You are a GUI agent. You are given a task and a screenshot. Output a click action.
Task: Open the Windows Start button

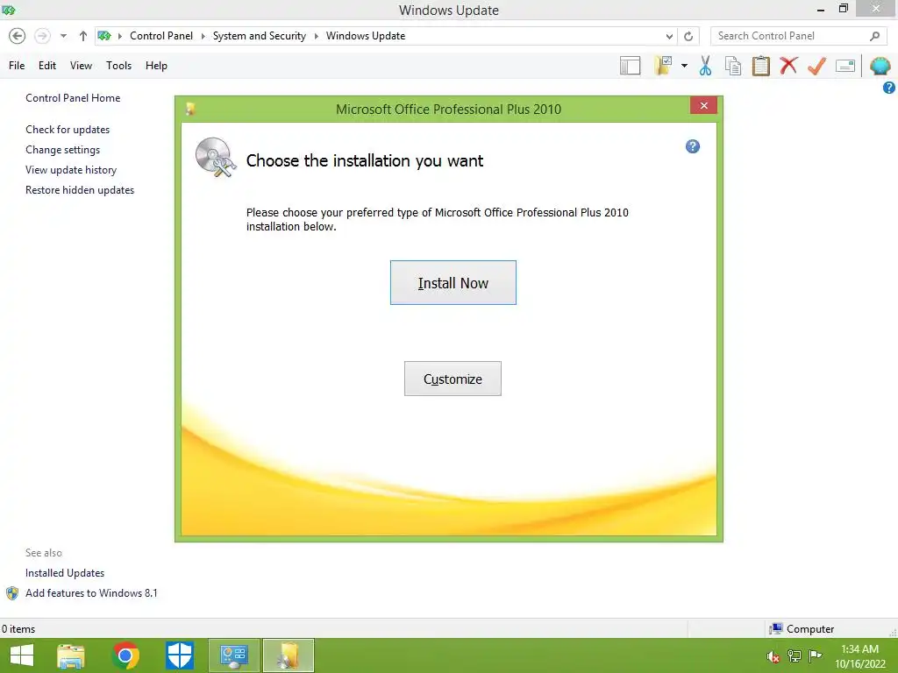tap(22, 655)
